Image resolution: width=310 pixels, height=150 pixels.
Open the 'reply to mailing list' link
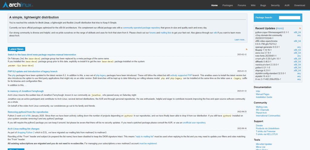[x=144, y=137]
